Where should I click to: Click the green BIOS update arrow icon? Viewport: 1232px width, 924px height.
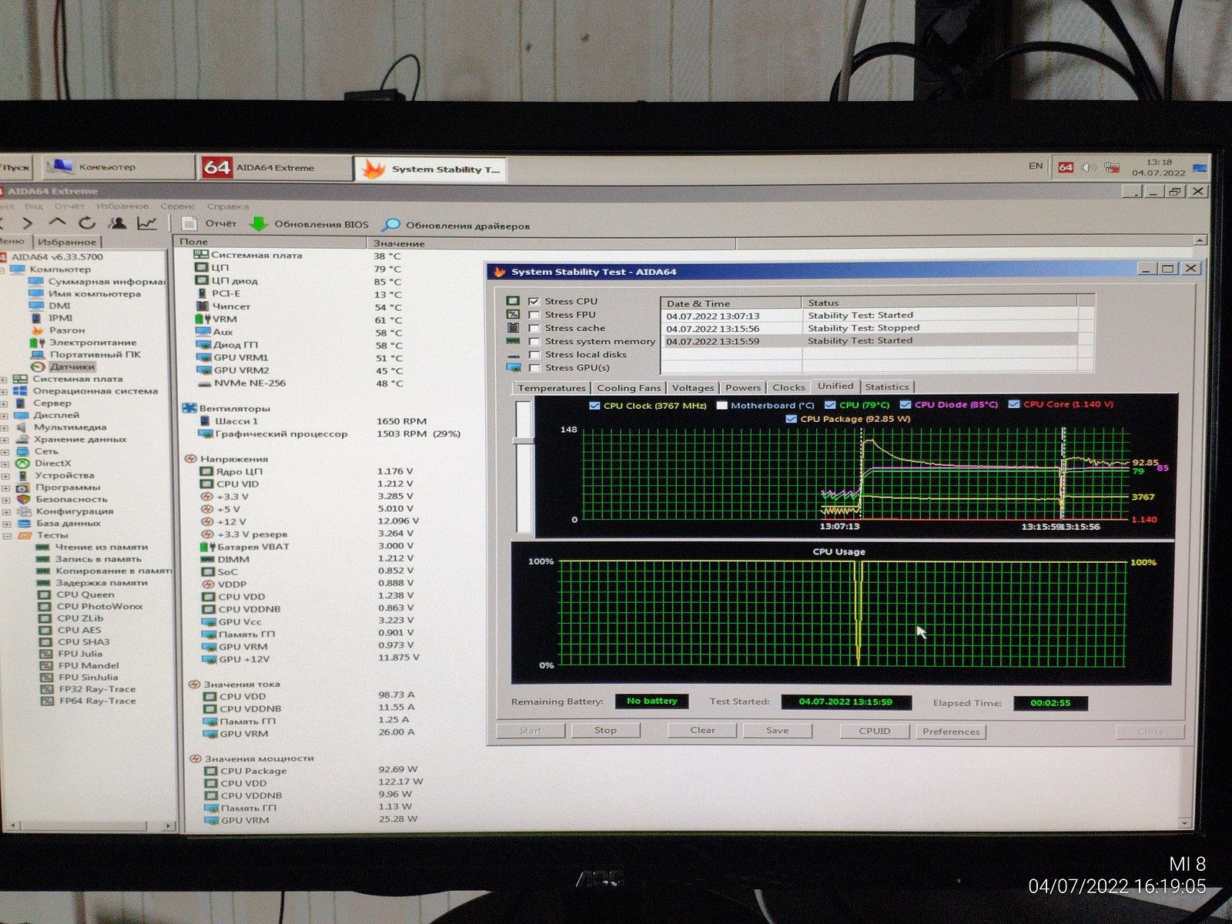pos(259,224)
